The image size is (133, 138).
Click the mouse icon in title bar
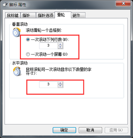[5, 5]
